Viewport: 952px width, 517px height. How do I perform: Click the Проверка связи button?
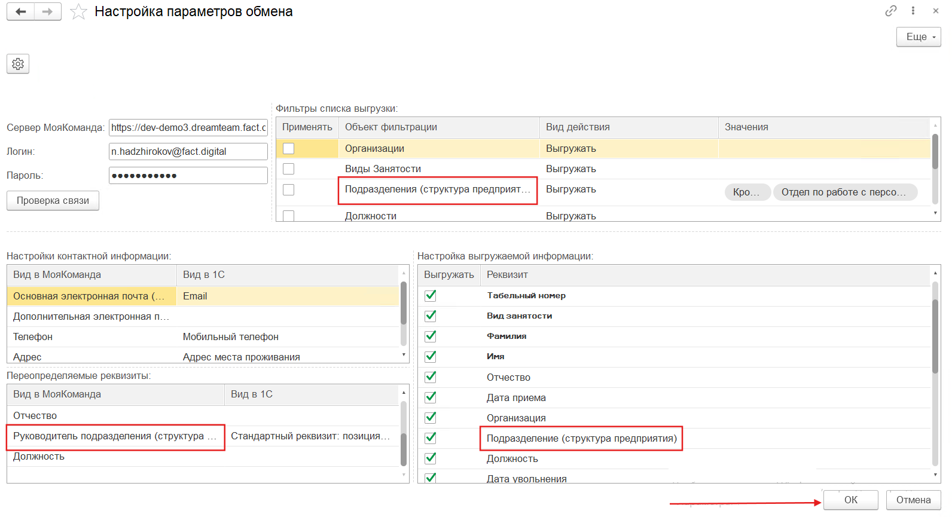(53, 201)
